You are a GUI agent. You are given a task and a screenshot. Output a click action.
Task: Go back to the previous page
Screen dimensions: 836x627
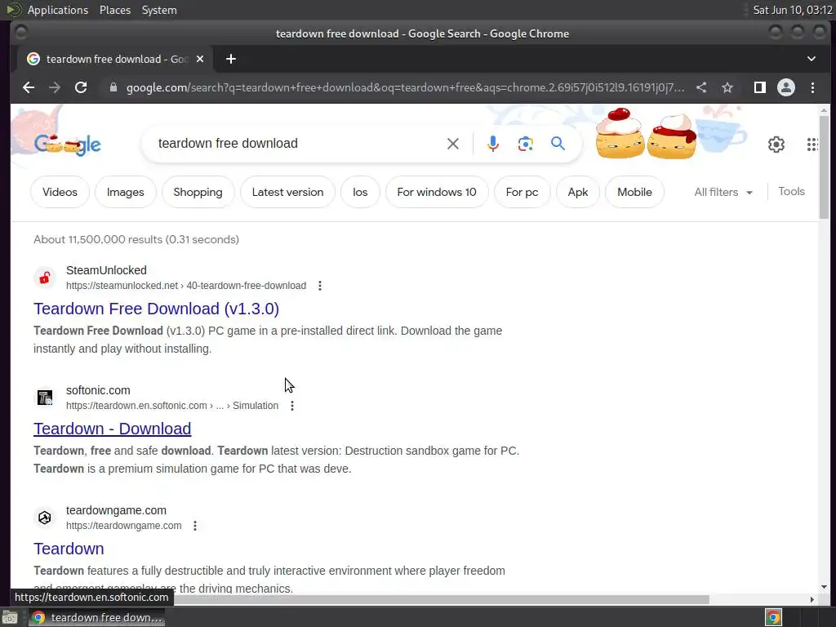tap(29, 87)
